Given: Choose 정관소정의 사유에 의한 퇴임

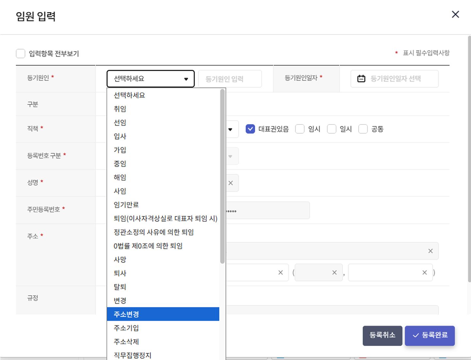Looking at the screenshot, I should 163,232.
